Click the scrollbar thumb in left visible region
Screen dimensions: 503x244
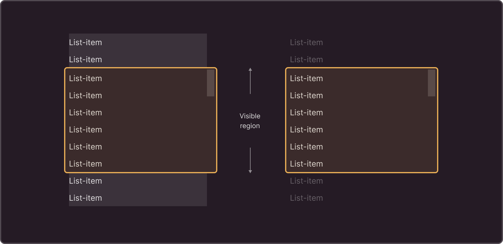211,83
